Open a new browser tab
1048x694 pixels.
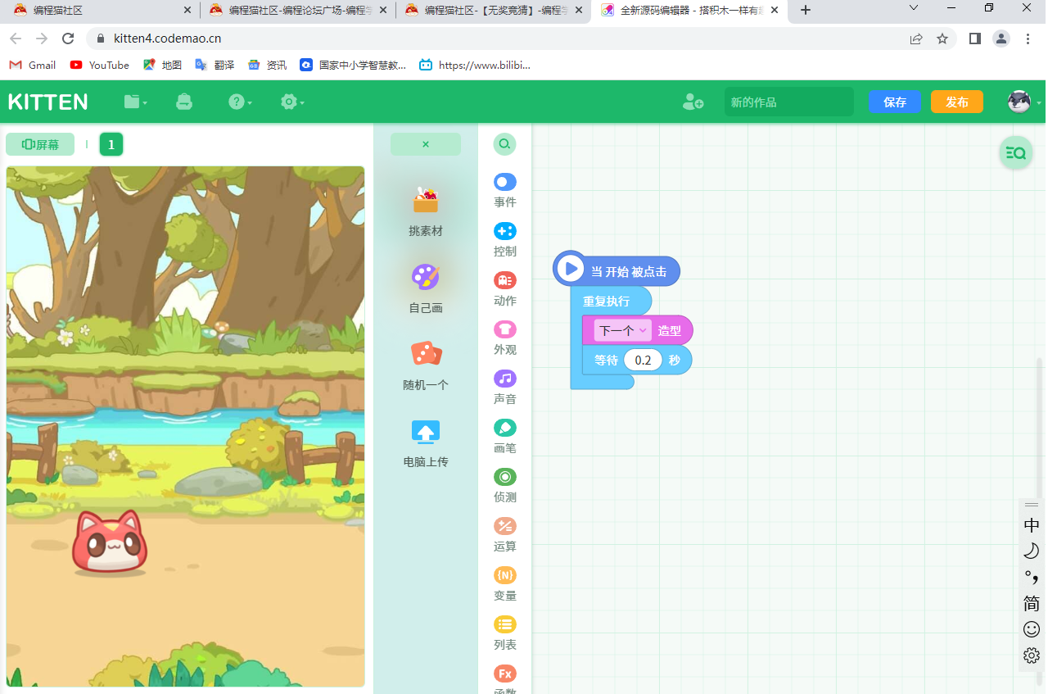coord(806,11)
